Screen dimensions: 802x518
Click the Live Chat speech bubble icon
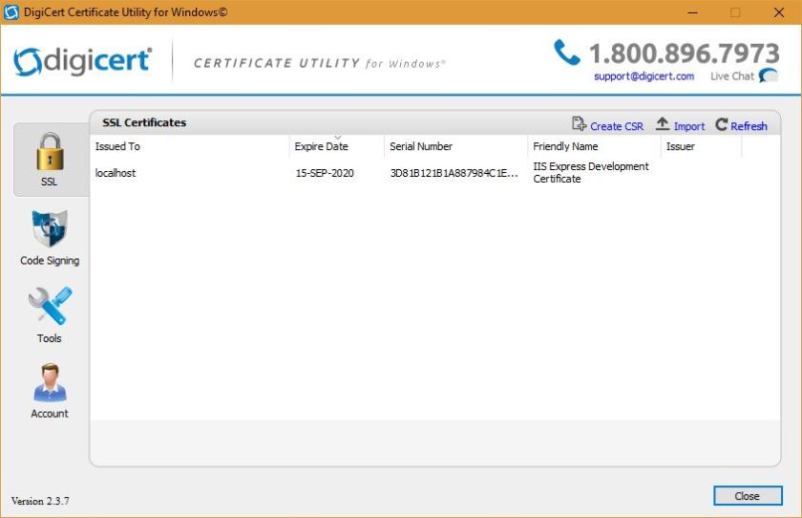click(x=769, y=76)
